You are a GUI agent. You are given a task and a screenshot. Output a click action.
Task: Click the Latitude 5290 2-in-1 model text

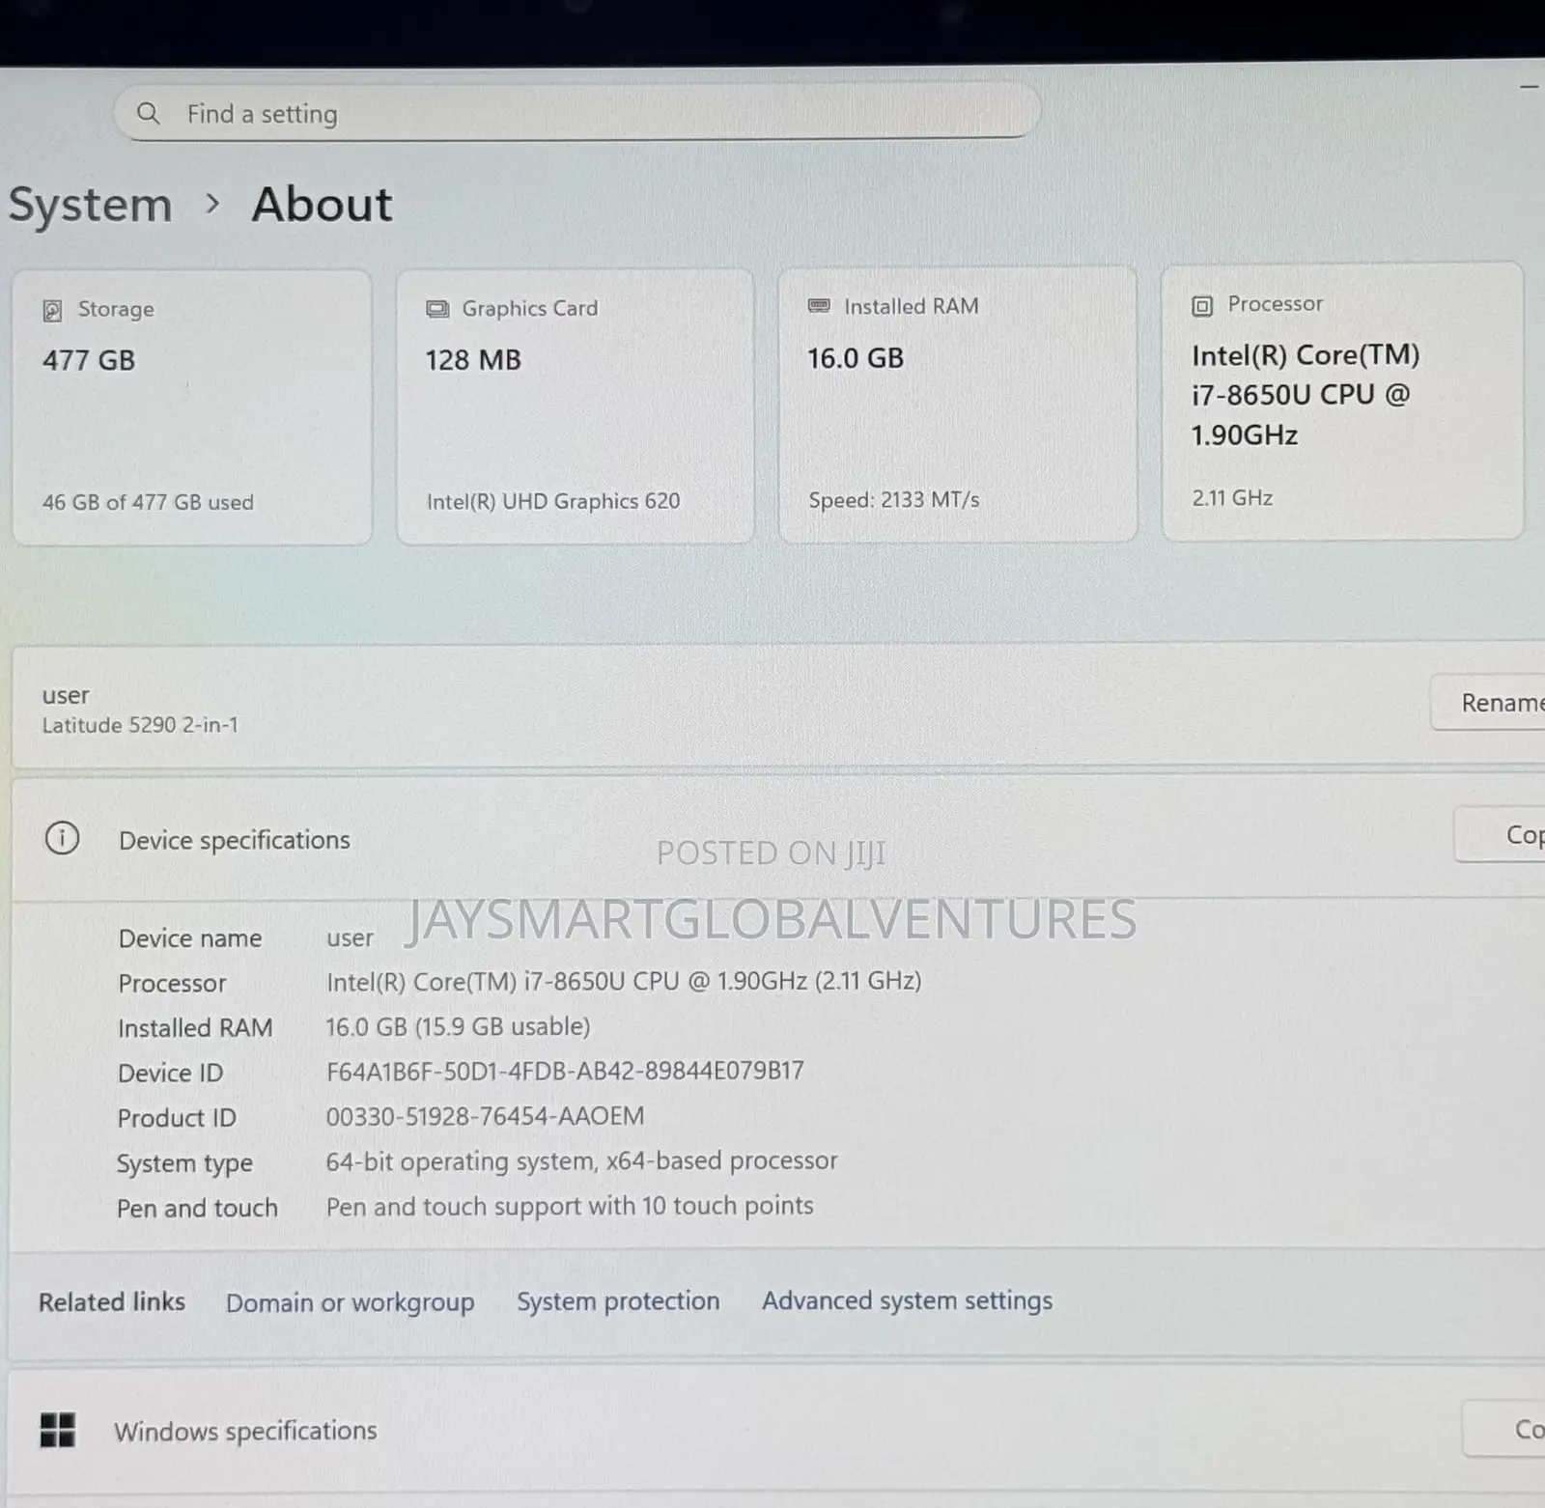(x=140, y=725)
